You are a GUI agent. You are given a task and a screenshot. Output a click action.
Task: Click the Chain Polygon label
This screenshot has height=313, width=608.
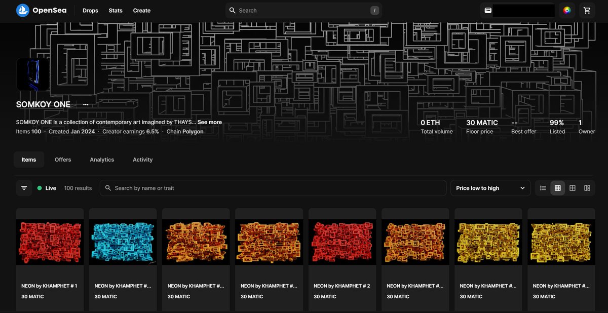click(185, 131)
